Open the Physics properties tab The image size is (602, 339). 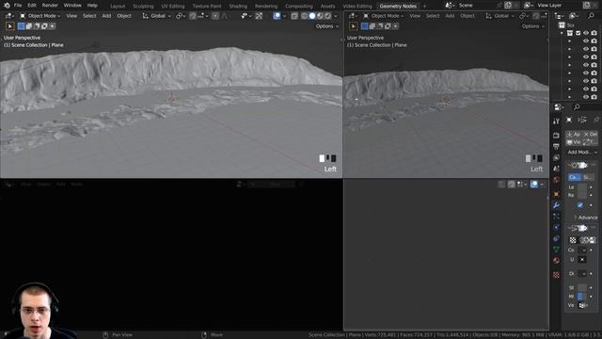coord(556,228)
